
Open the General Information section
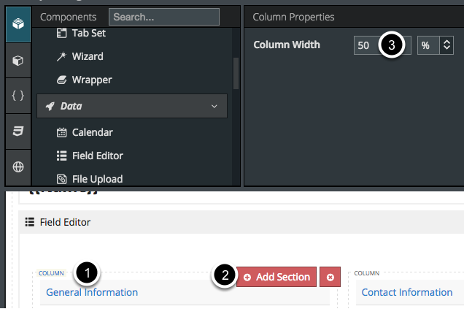click(x=92, y=292)
